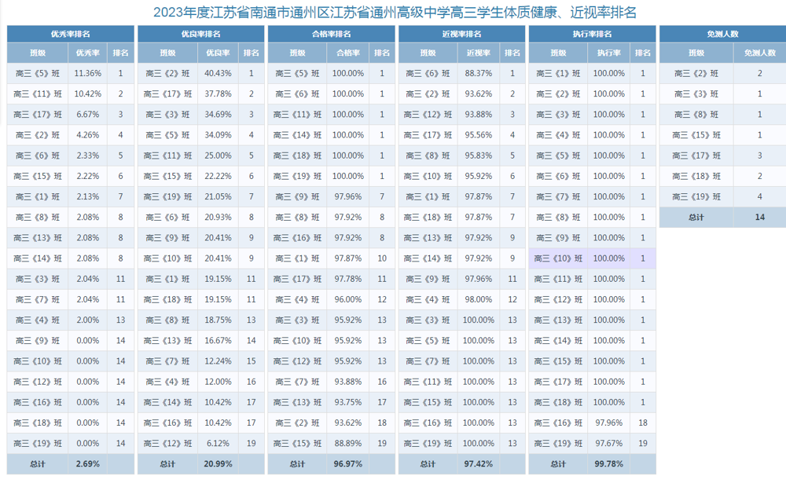Click the 合格率排名 table header
786x494 pixels.
tap(331, 35)
